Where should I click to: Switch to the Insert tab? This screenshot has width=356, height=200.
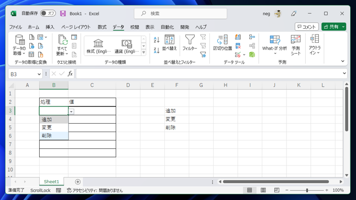coord(50,27)
